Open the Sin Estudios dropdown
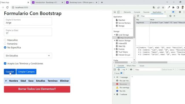 [28, 56]
